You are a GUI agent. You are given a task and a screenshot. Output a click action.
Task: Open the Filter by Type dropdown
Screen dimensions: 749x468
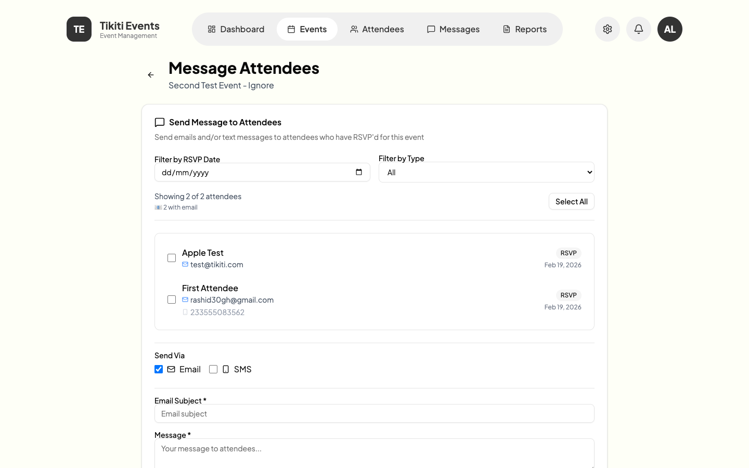click(x=486, y=172)
